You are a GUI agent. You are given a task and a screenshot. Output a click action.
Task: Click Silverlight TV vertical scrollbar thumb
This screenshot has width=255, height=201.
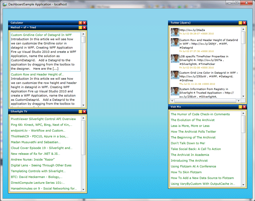coord(83,138)
